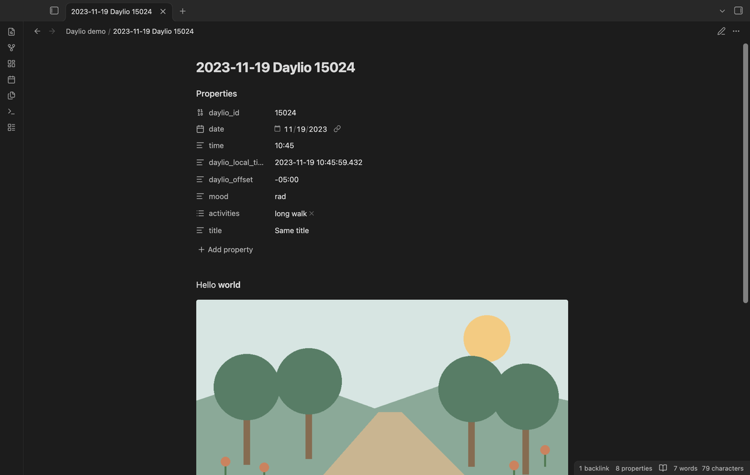The image size is (750, 475).
Task: Click 'Add property' button
Action: [x=226, y=249]
